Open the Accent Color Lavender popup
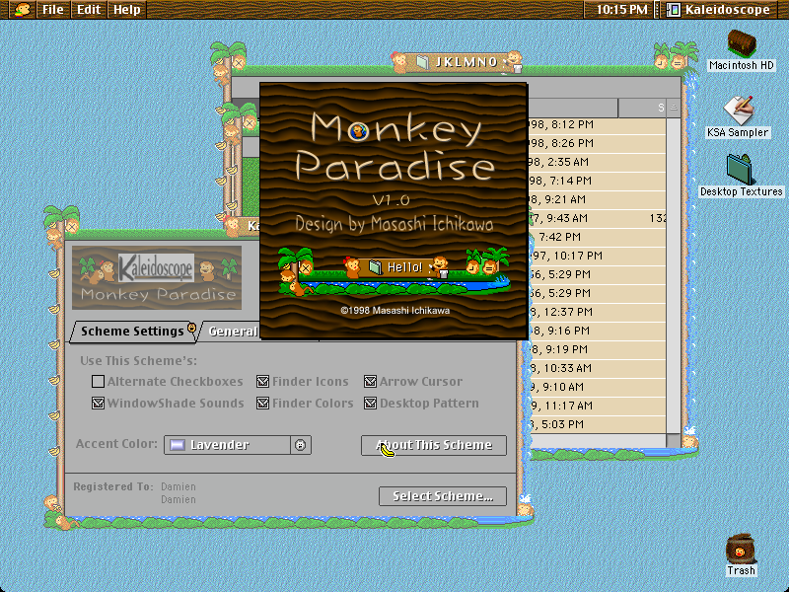 [238, 445]
